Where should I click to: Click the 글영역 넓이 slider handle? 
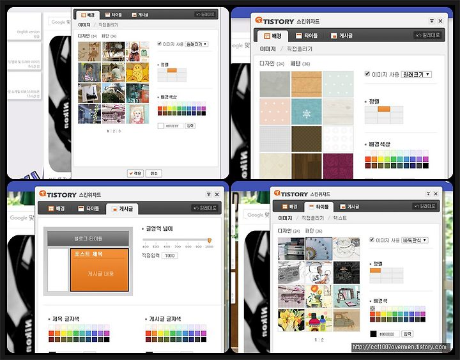click(210, 240)
